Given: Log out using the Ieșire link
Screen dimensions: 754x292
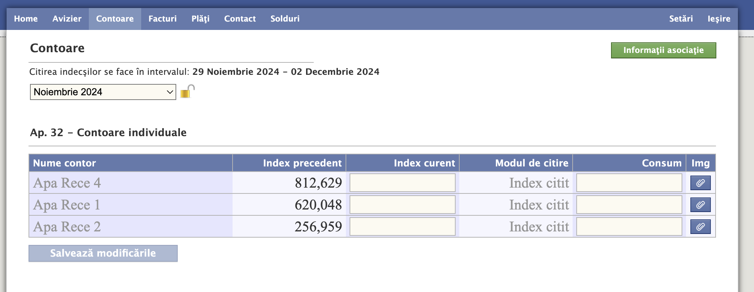Looking at the screenshot, I should click(719, 19).
